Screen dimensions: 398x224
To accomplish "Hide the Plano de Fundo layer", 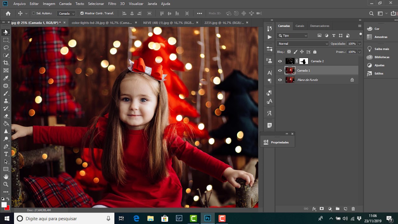I will (280, 80).
